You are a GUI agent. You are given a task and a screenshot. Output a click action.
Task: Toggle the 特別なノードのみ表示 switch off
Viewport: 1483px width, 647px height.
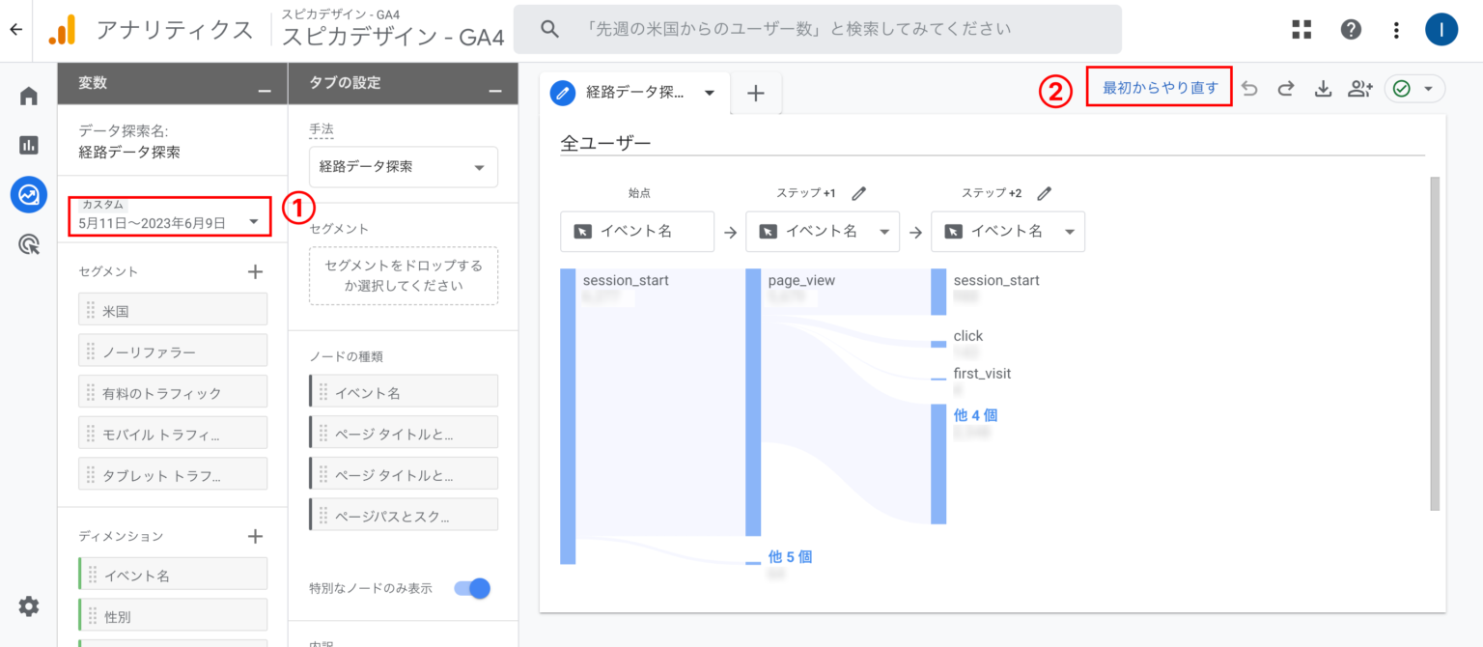pyautogui.click(x=471, y=588)
